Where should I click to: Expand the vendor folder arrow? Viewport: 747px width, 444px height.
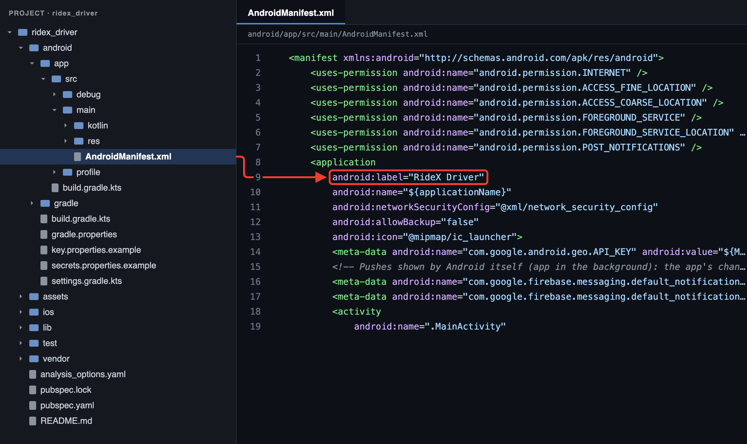(21, 359)
